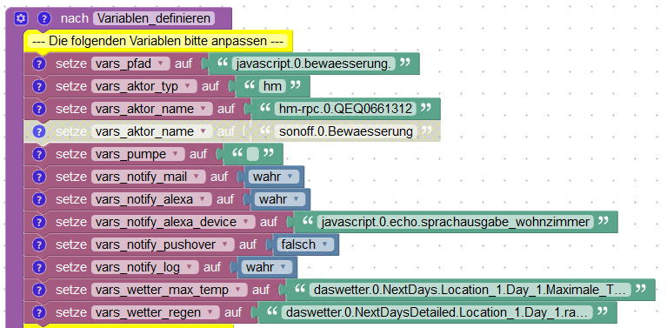Click help icon on vars_notify_pushover row
667x328 pixels.
click(x=39, y=244)
